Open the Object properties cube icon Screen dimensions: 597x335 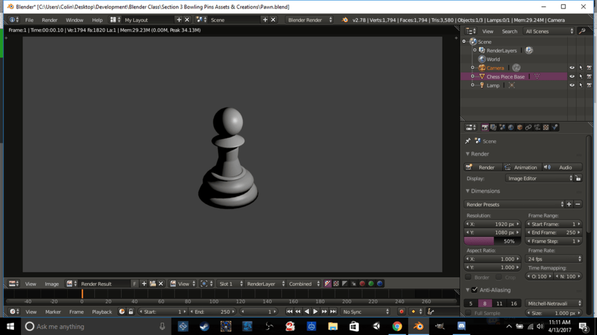pyautogui.click(x=520, y=128)
